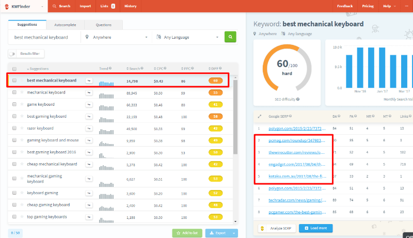Click the 41 difficulty badge for game keyboard

point(215,104)
